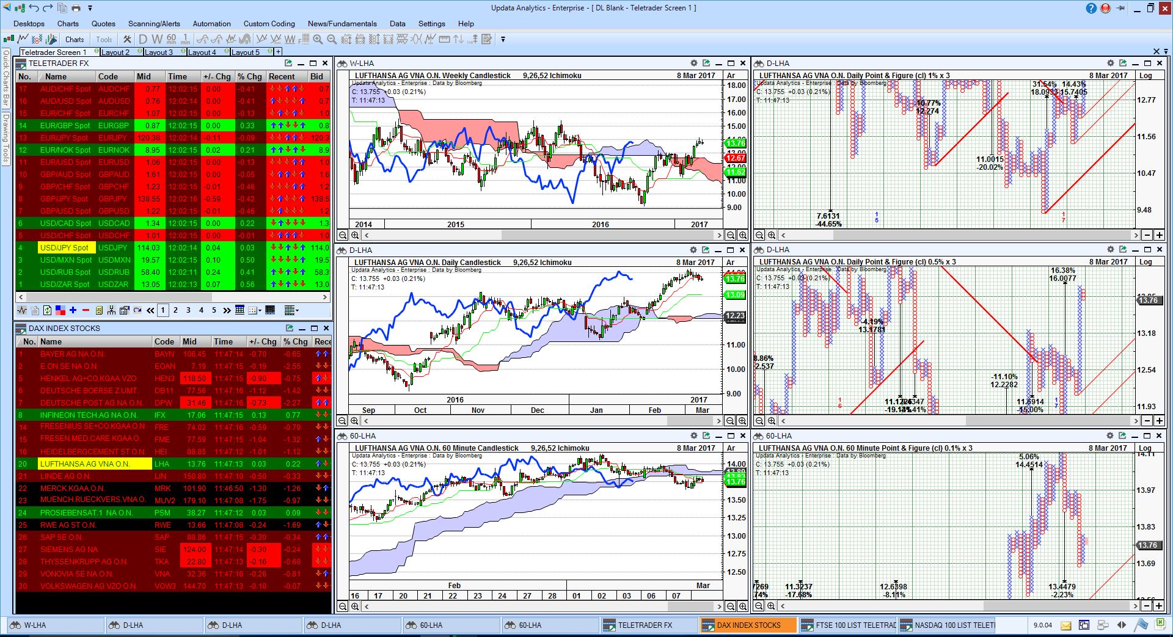The image size is (1173, 637).
Task: Add new layout tab with plus button
Action: tap(278, 52)
